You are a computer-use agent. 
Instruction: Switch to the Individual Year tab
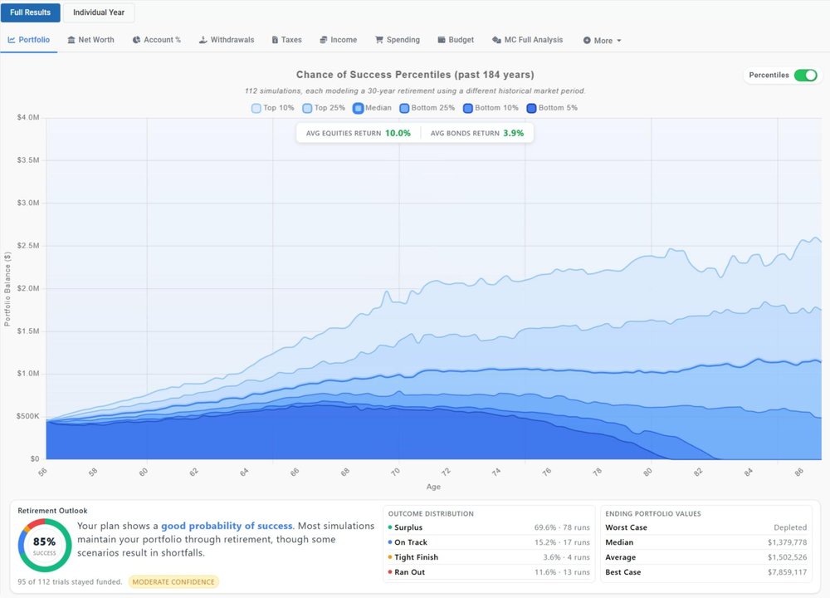(x=99, y=12)
